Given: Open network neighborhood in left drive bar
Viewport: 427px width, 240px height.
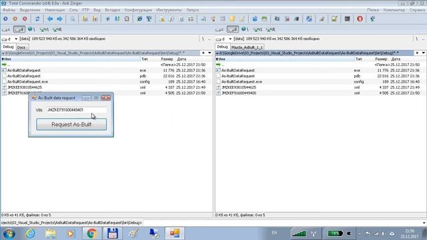Looking at the screenshot, I should (x=31, y=29).
